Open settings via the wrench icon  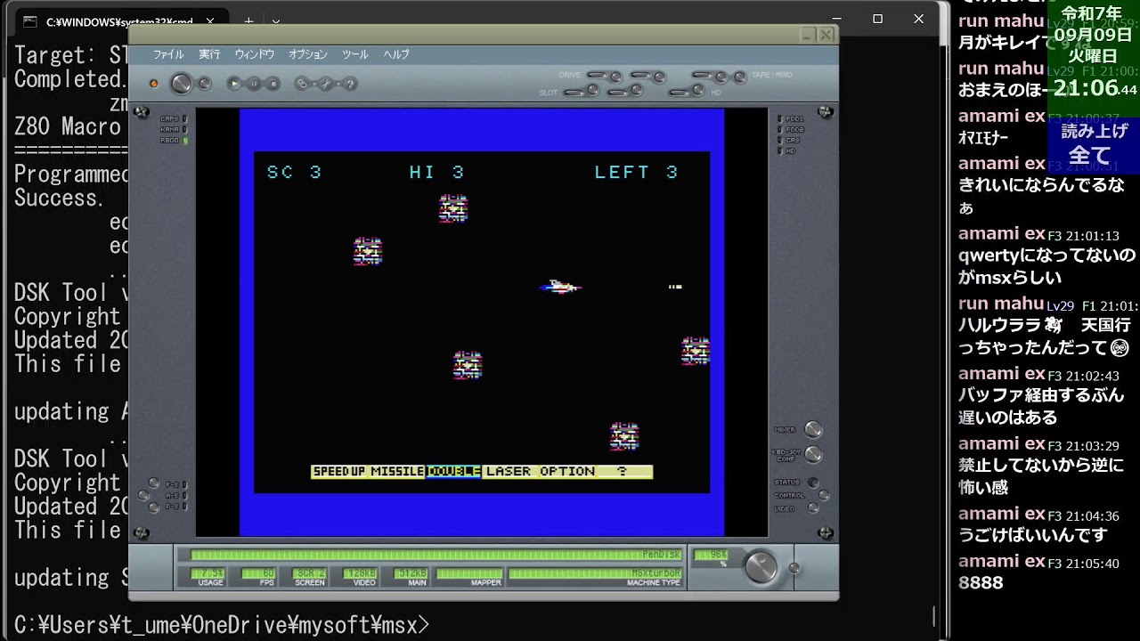(326, 84)
